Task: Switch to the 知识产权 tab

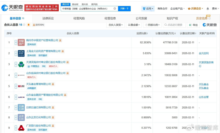Action: pos(172,18)
